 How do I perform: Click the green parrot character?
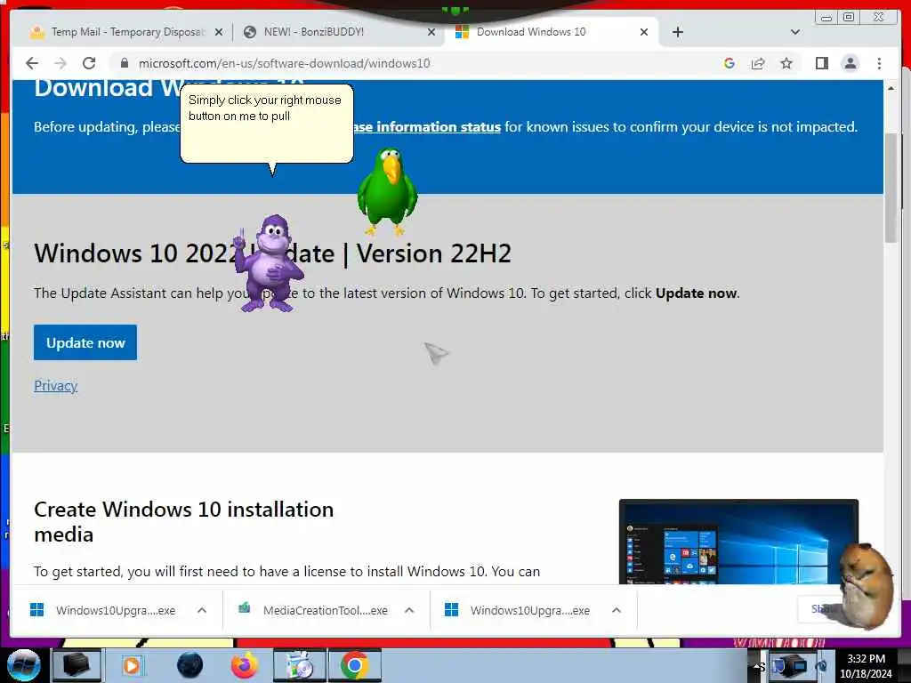(388, 190)
